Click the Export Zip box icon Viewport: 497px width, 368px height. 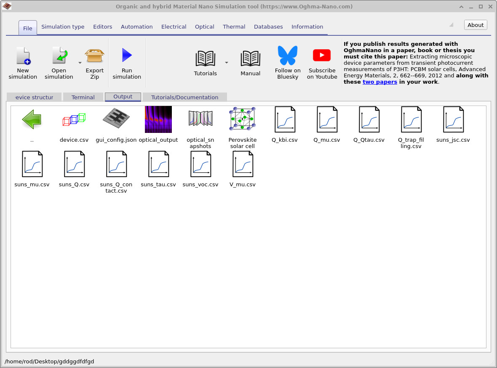[94, 56]
